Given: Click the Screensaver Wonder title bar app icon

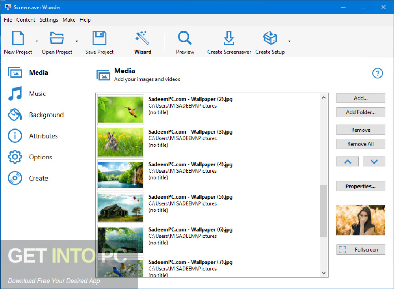Looking at the screenshot, I should [x=7, y=7].
